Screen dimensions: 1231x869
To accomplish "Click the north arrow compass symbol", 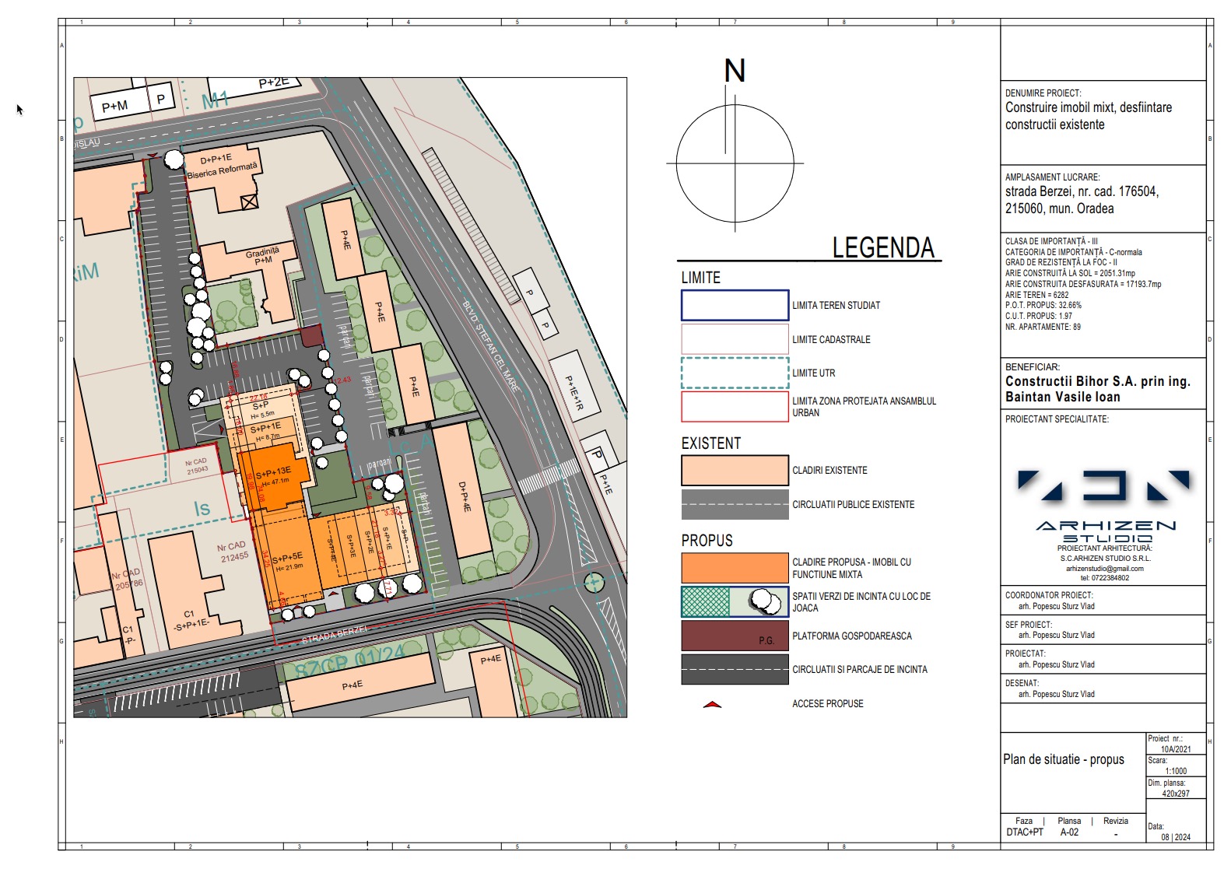I will 735,163.
